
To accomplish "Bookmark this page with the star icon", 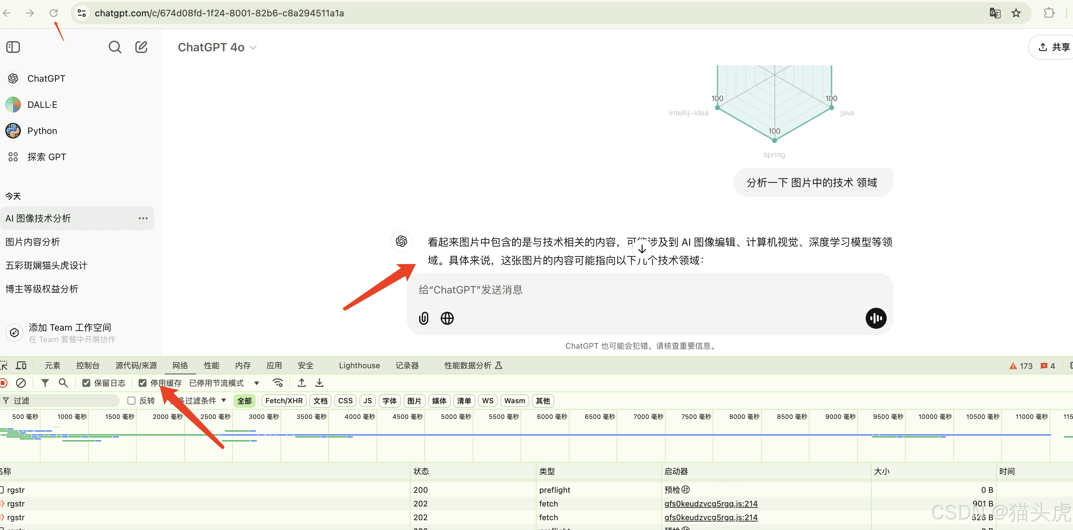I will click(1016, 13).
